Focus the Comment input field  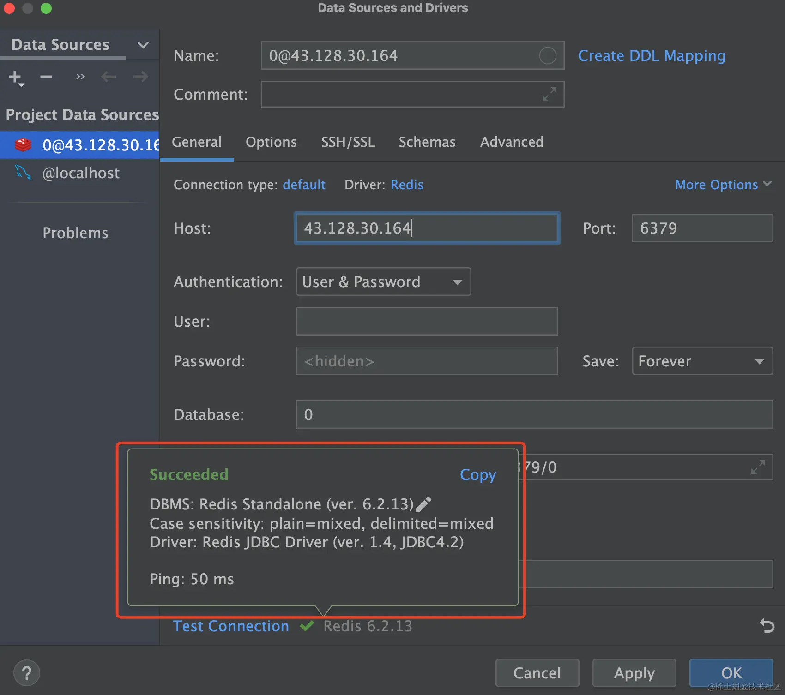[x=412, y=94]
